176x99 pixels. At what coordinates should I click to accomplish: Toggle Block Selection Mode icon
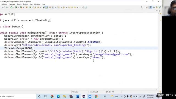coord(53,7)
